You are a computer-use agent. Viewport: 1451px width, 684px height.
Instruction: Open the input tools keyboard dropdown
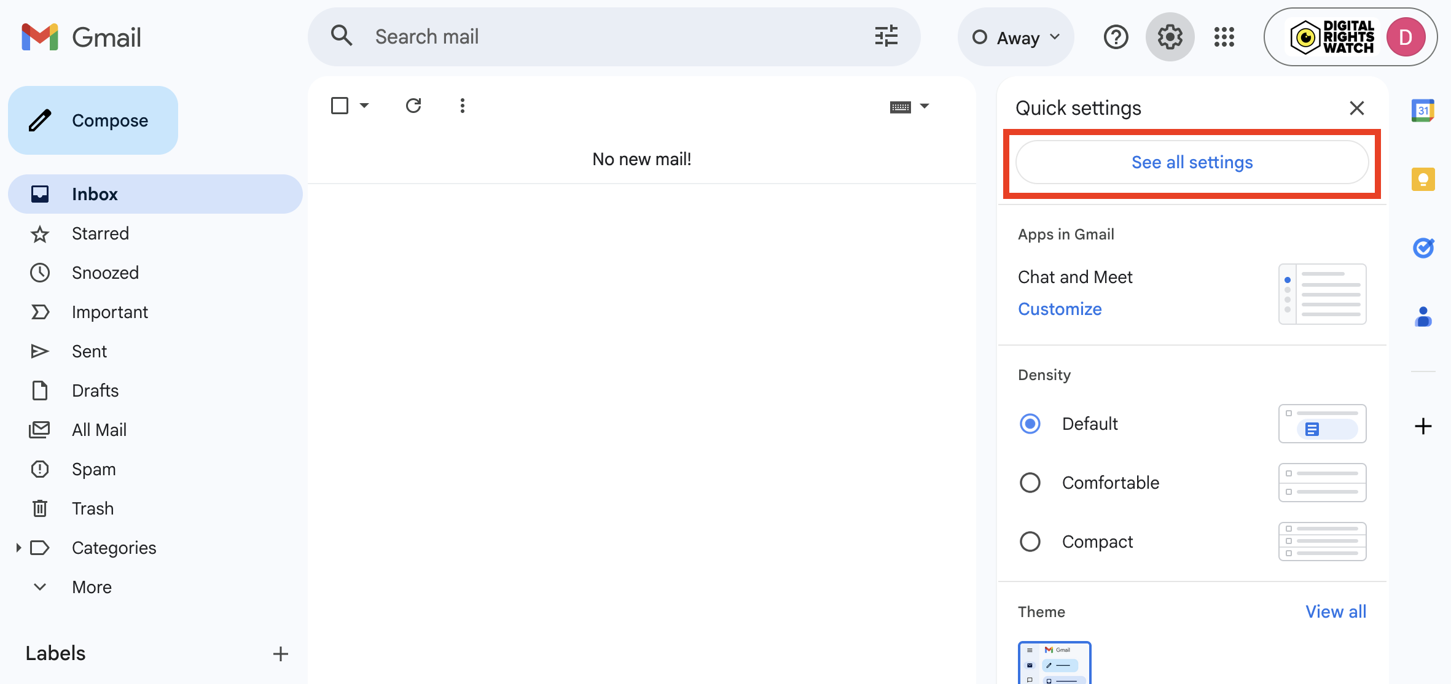(x=924, y=106)
